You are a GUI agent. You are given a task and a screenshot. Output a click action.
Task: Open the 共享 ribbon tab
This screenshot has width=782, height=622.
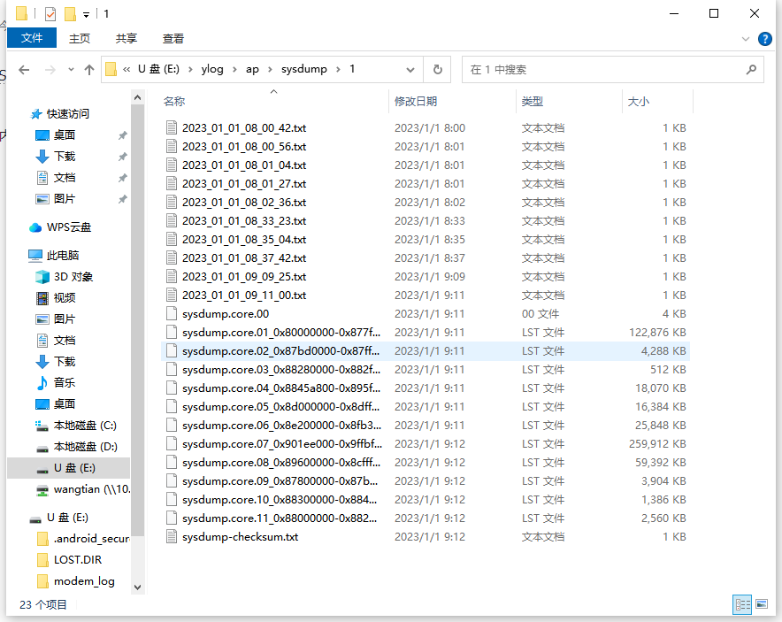point(126,38)
